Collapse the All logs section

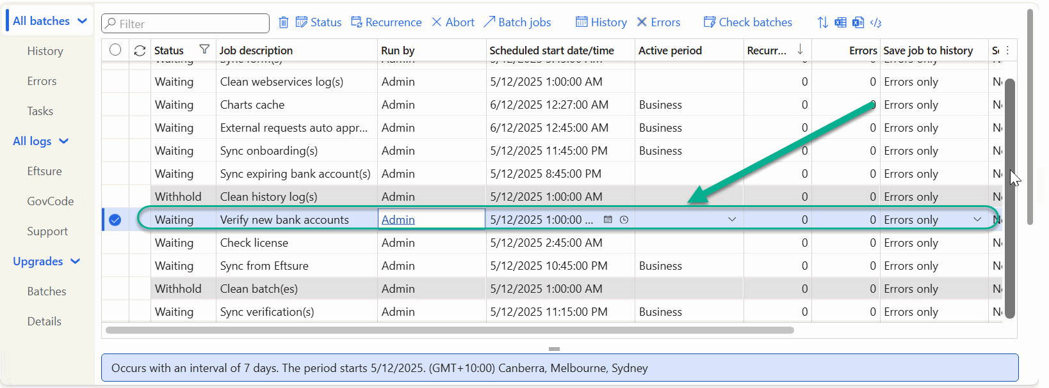click(63, 141)
